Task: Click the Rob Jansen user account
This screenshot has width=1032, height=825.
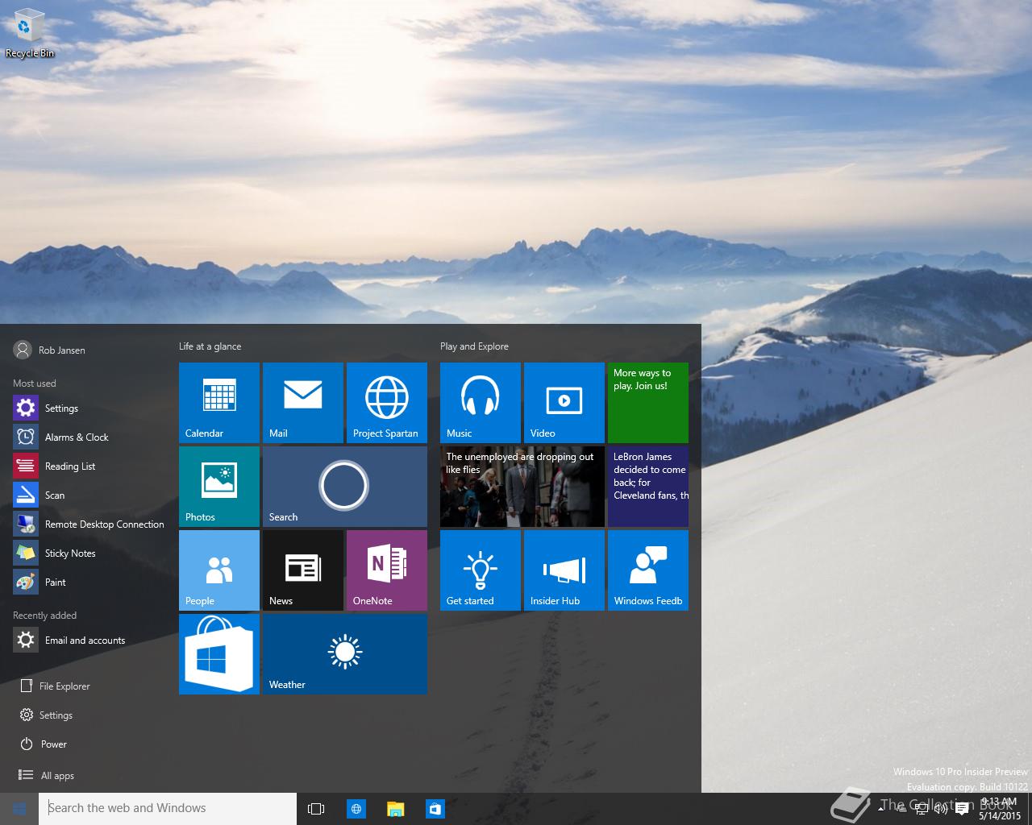Action: [49, 350]
